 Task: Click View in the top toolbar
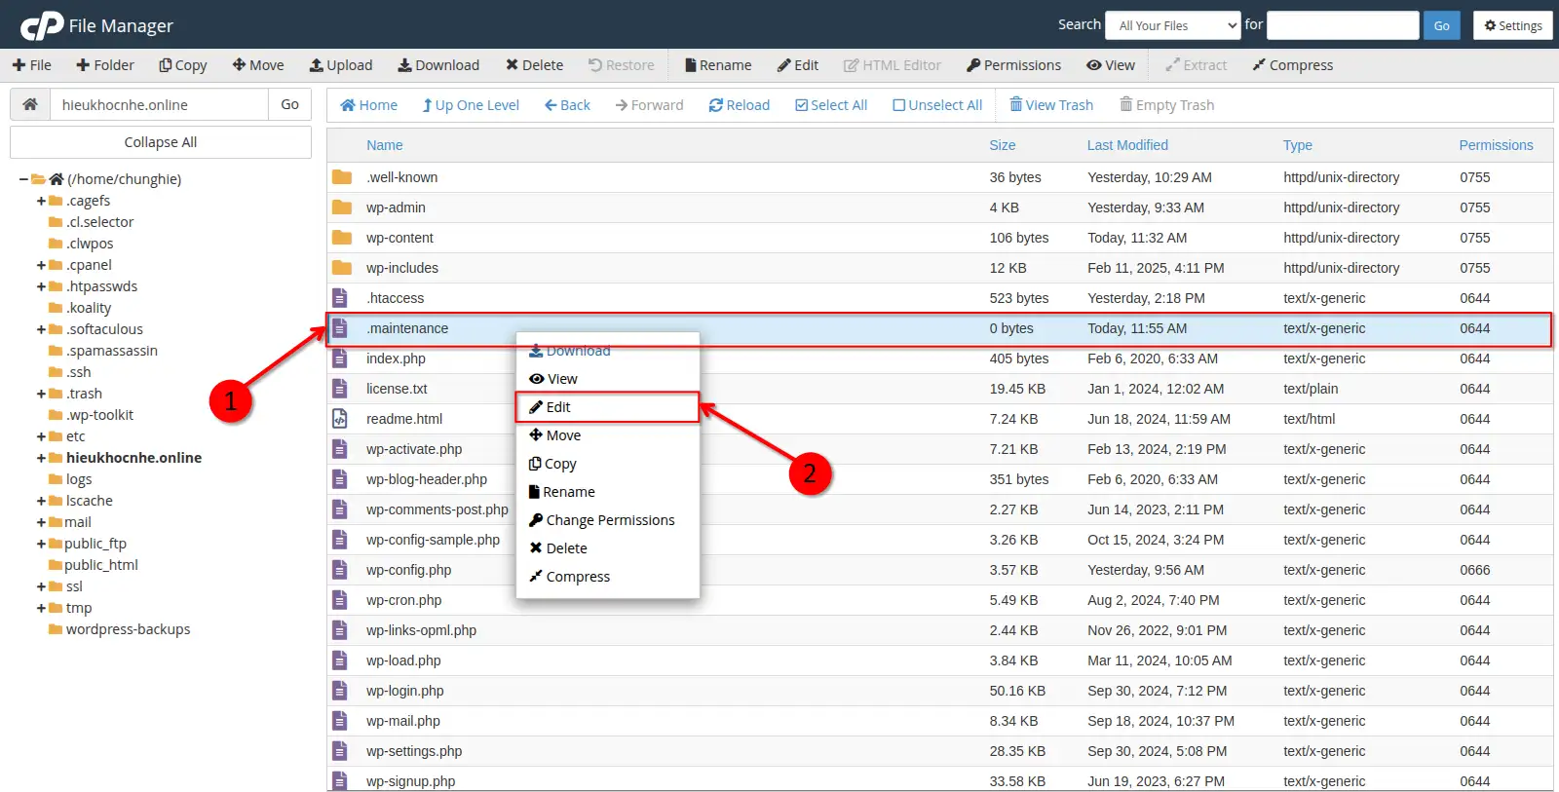(1111, 65)
